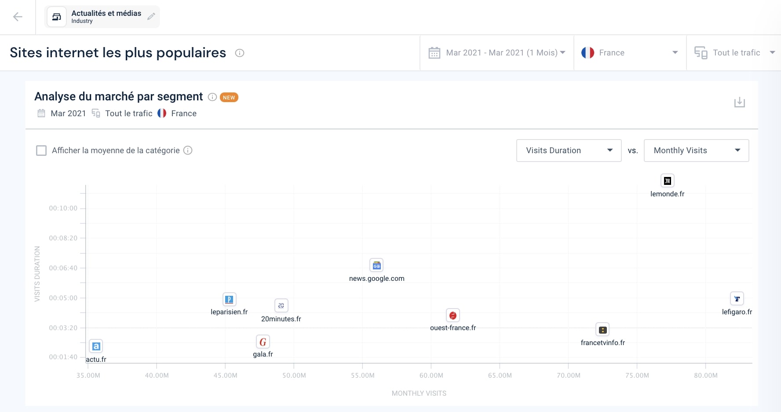Click the small devices icon in chart subtitle
The width and height of the screenshot is (781, 412).
tap(96, 113)
